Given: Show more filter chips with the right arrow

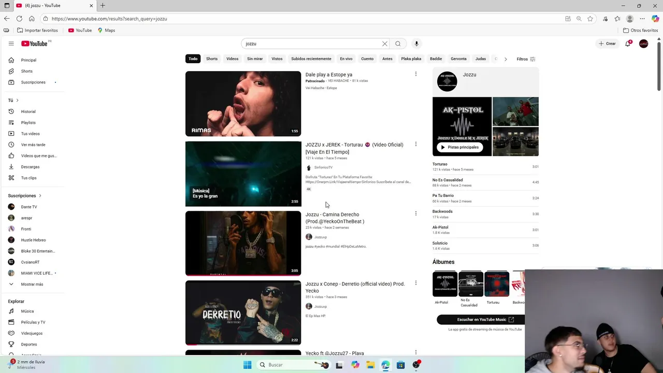Looking at the screenshot, I should (506, 59).
